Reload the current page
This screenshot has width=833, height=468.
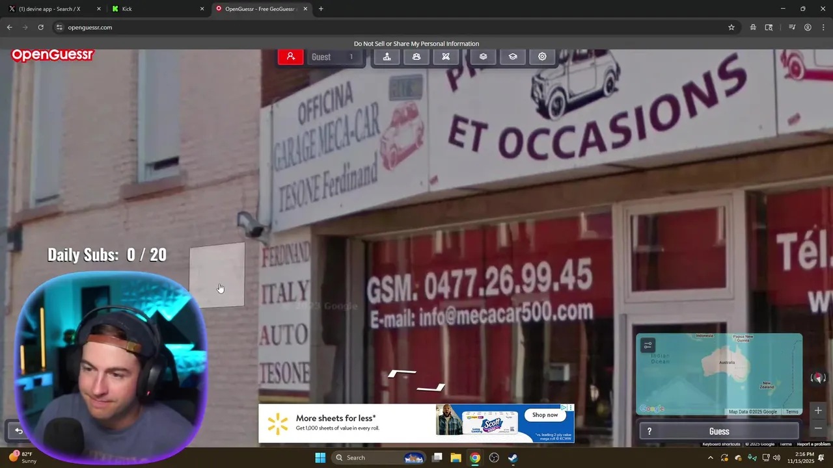(40, 27)
